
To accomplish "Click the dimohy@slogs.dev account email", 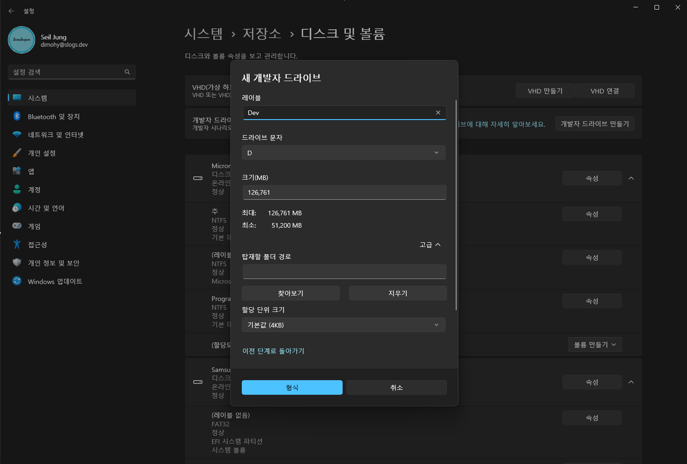I will (x=64, y=45).
